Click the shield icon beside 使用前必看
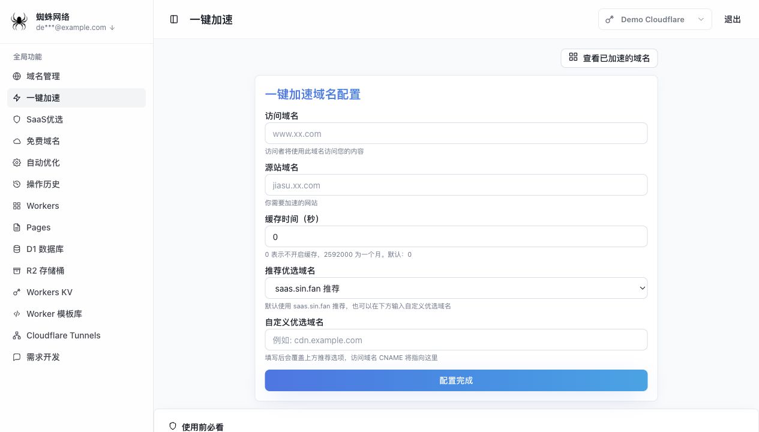The image size is (759, 432). pos(173,427)
